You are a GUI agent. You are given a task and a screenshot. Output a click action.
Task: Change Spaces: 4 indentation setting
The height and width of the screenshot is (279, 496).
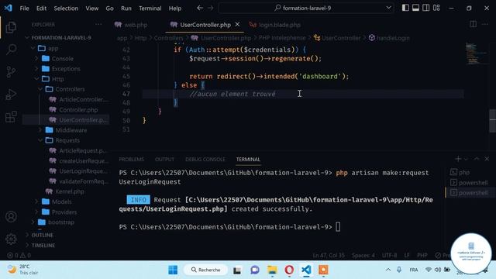point(363,255)
